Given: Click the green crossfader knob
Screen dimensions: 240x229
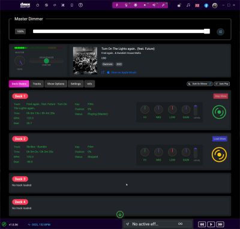Looking at the screenshot, I should (x=46, y=61).
